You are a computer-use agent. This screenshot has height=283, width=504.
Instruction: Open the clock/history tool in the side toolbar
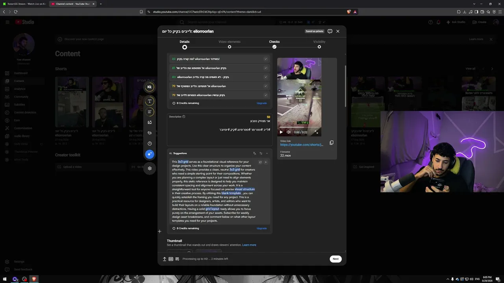click(150, 143)
